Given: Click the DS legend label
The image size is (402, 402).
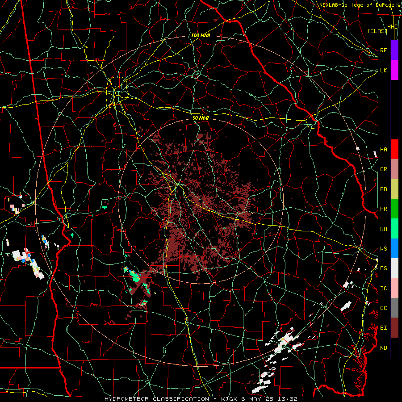Looking at the screenshot, I should click(x=383, y=268).
